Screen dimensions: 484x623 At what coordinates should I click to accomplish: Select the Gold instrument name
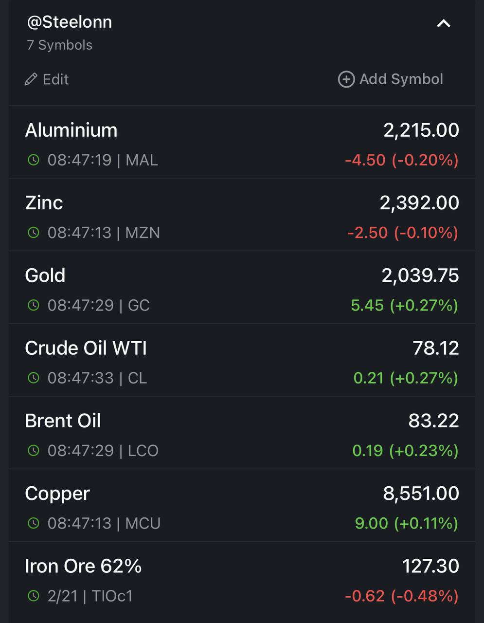click(45, 275)
